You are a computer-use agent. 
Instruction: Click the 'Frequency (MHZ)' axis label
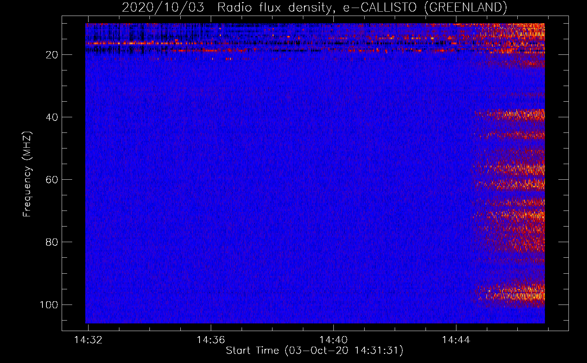(x=27, y=174)
